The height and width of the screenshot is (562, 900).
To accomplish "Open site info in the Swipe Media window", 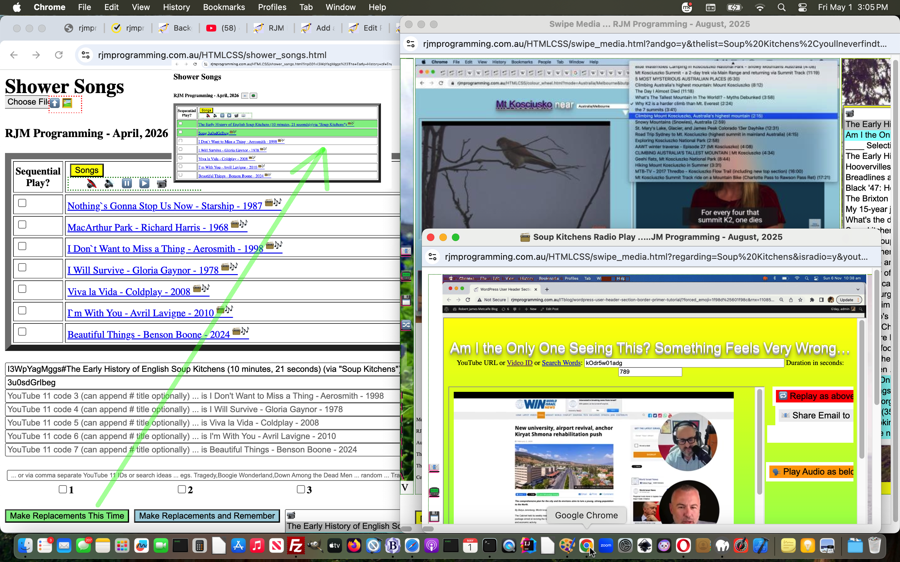I will click(411, 44).
